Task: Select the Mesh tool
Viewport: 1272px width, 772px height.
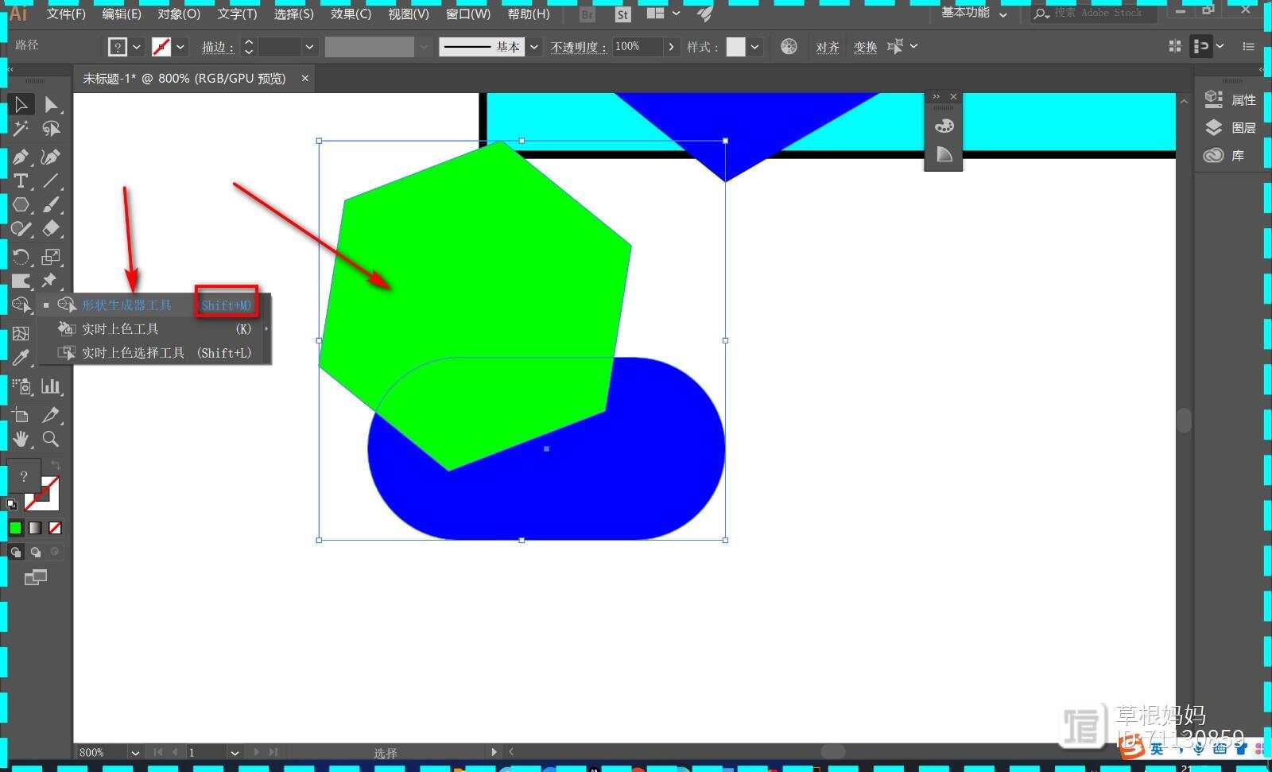Action: (x=21, y=333)
